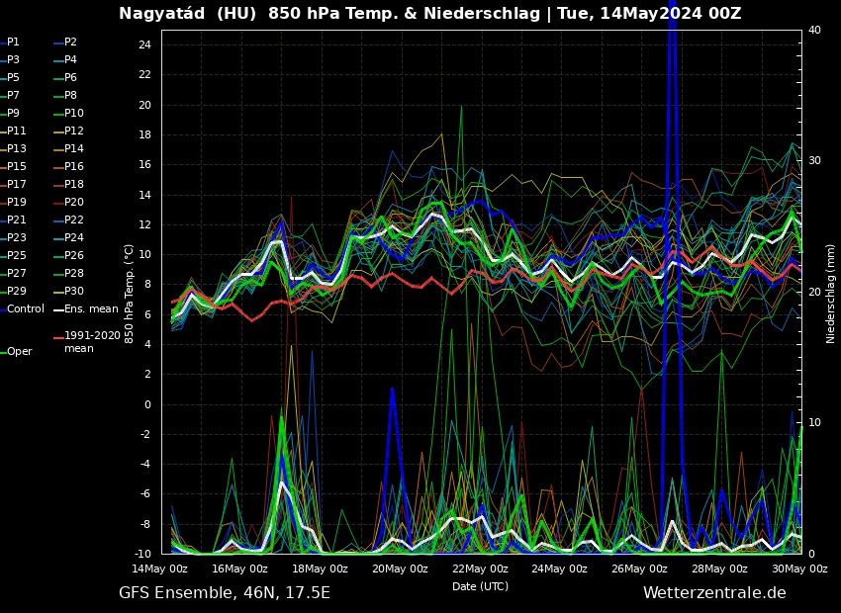Select the P4 legend entry

71,59
